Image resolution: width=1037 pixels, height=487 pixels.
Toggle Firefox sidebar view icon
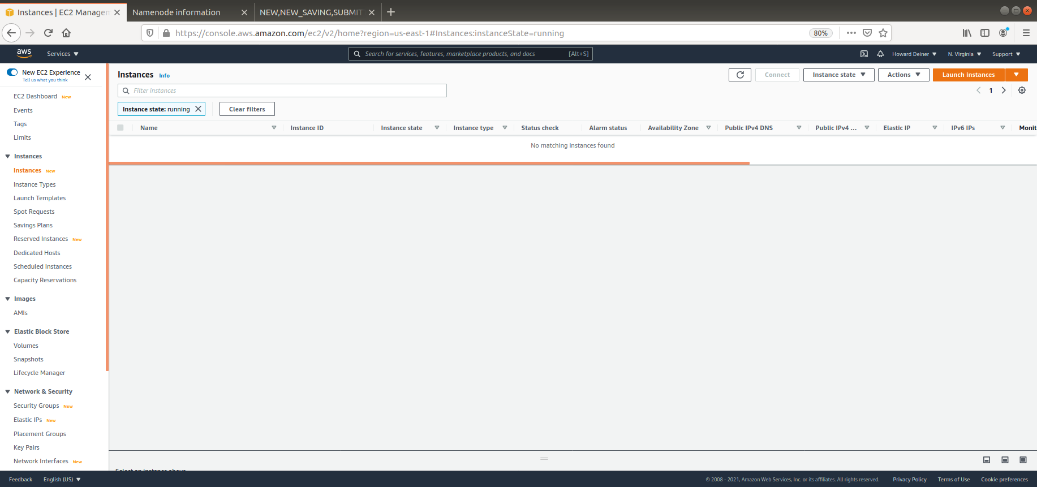tap(985, 33)
